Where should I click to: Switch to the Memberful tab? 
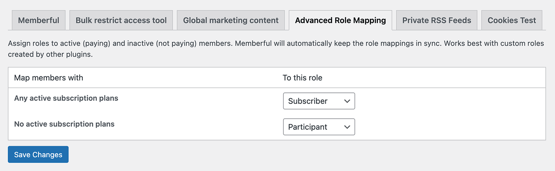coord(39,20)
